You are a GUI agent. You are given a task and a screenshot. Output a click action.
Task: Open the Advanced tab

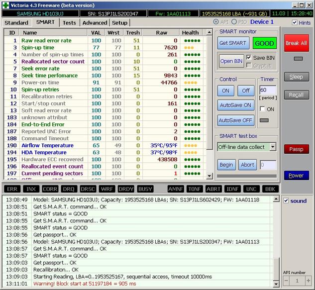tap(95, 23)
